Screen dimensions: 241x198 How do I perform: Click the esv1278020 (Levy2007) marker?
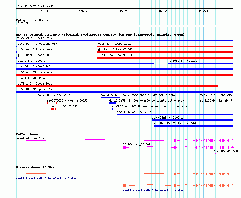tap(200, 103)
